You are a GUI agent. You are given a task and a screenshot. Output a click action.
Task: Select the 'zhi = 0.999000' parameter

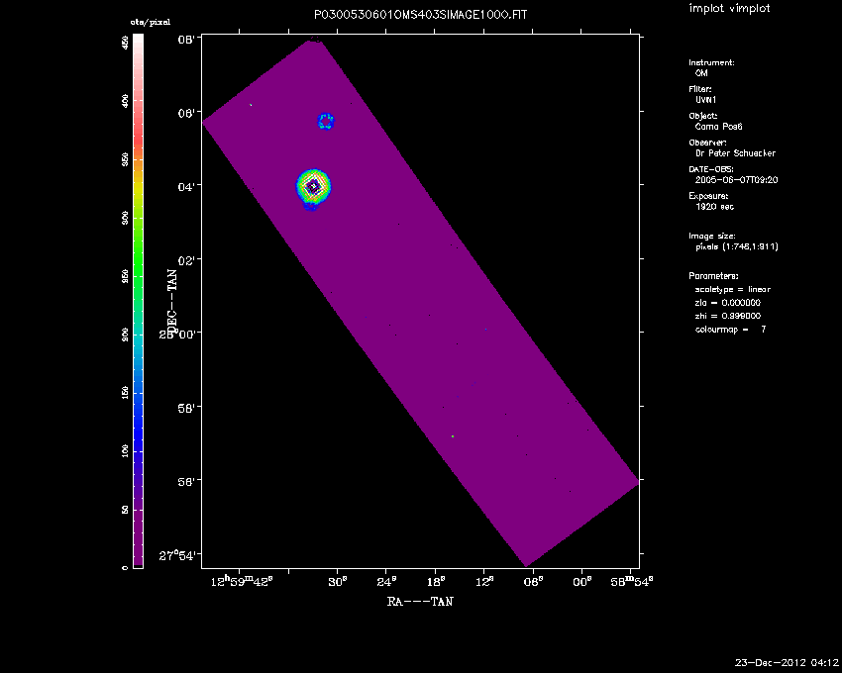728,316
